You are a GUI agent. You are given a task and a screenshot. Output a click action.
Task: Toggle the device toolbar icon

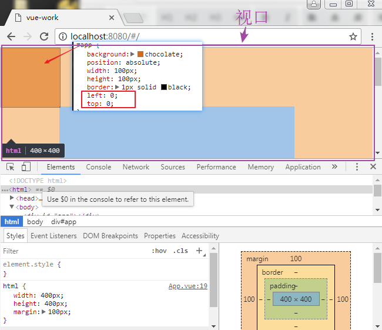point(26,167)
